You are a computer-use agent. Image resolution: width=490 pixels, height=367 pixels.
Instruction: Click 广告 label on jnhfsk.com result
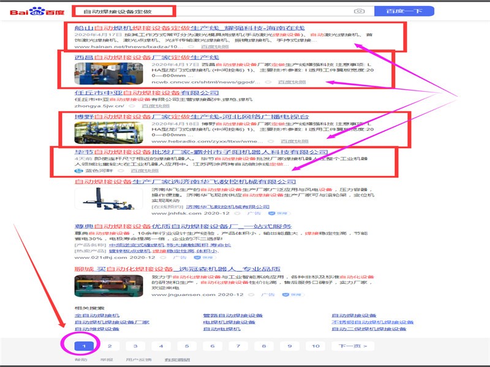(254, 213)
